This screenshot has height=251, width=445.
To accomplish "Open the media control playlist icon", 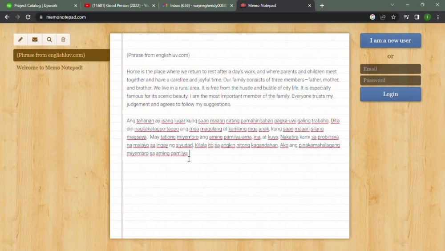I will pyautogui.click(x=406, y=17).
